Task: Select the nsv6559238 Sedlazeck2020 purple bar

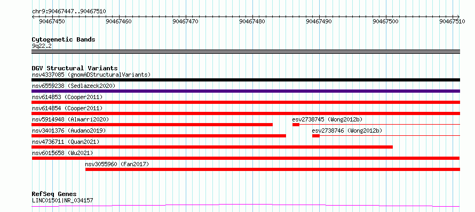Action: point(246,91)
